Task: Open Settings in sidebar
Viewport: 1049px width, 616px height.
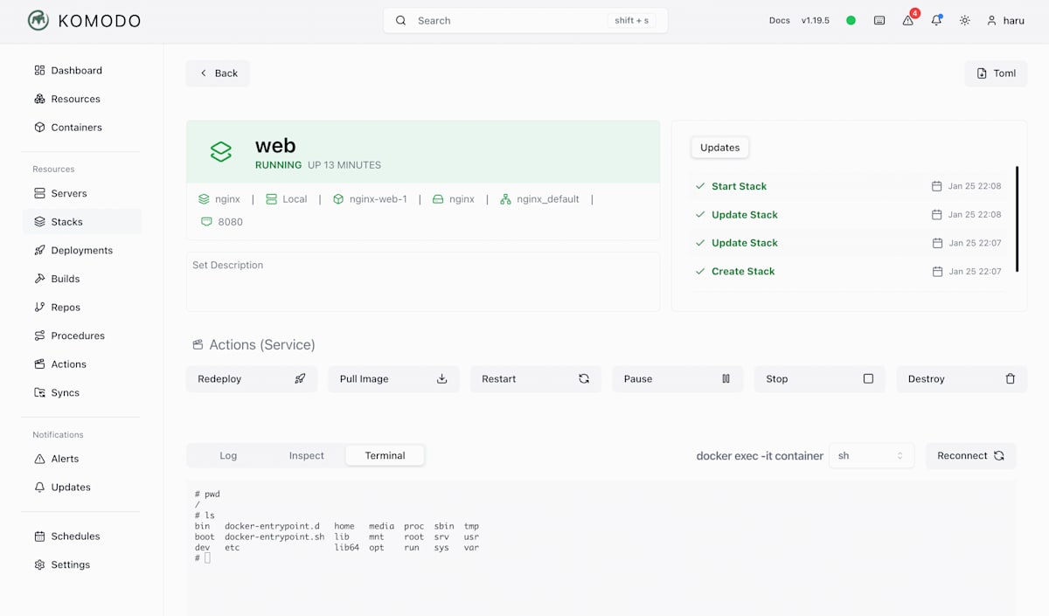Action: pyautogui.click(x=82, y=564)
